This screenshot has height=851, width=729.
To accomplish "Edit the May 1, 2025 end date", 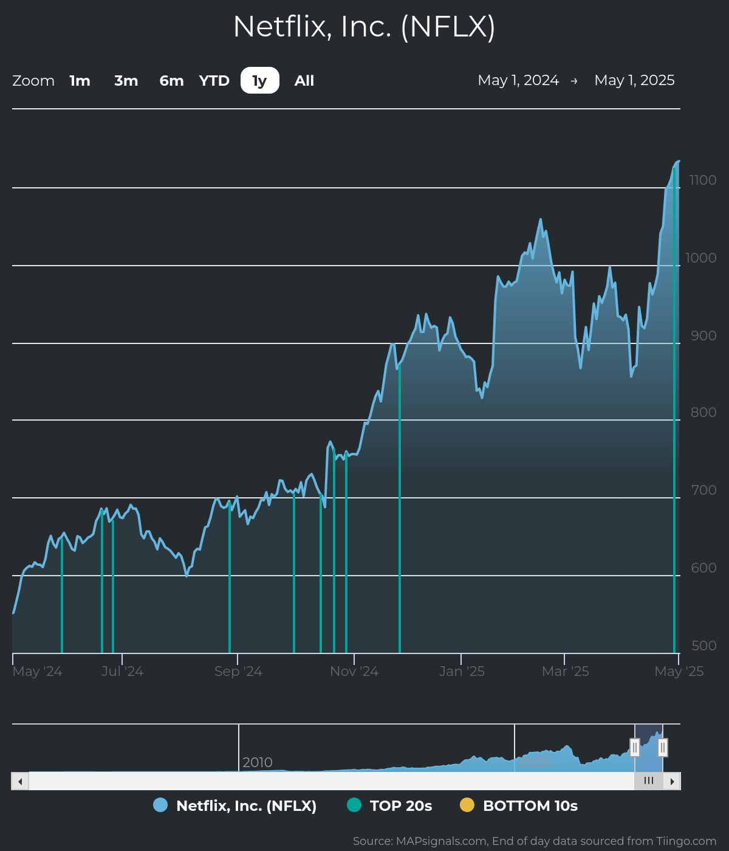I will [634, 80].
